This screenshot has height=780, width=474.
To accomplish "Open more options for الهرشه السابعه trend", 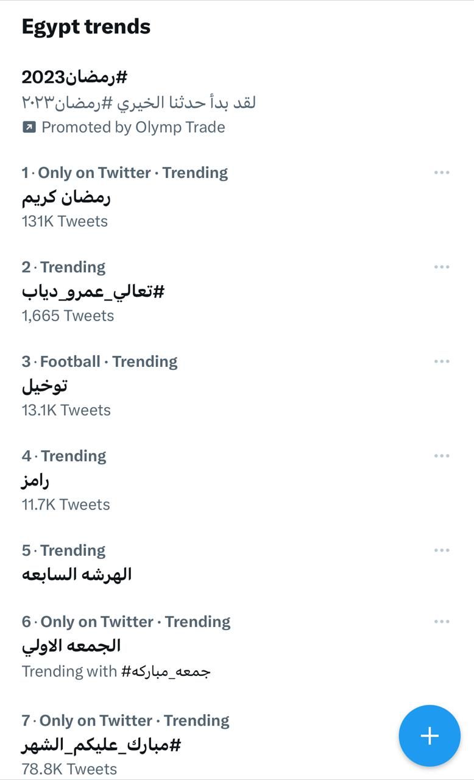I will point(442,550).
